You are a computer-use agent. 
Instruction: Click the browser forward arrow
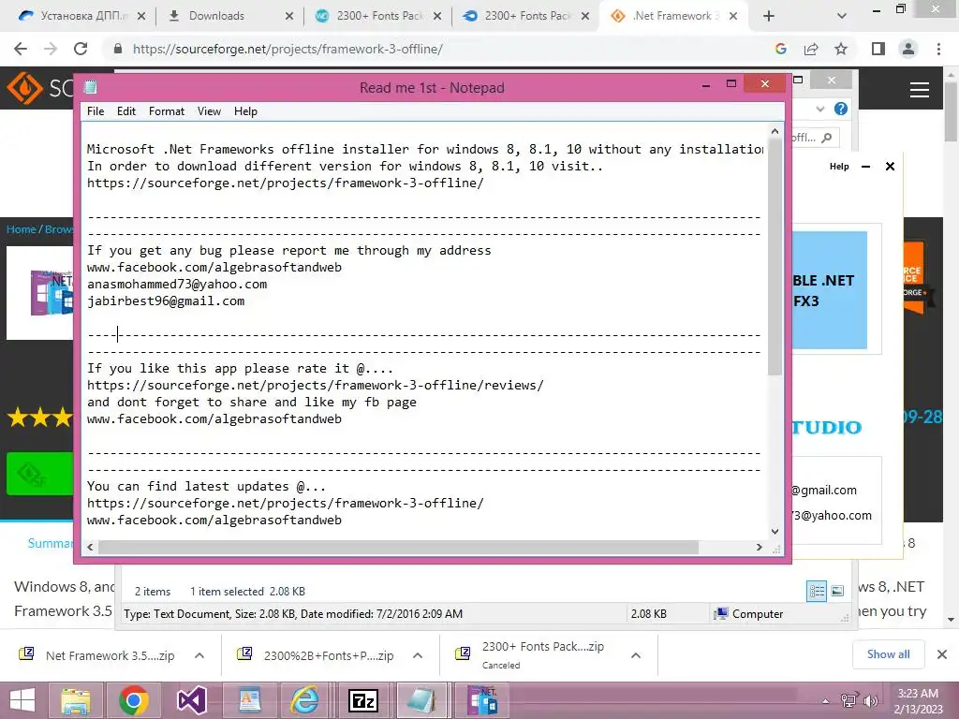[x=51, y=49]
